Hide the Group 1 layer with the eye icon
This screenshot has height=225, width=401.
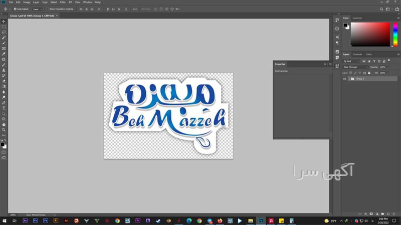click(x=344, y=79)
